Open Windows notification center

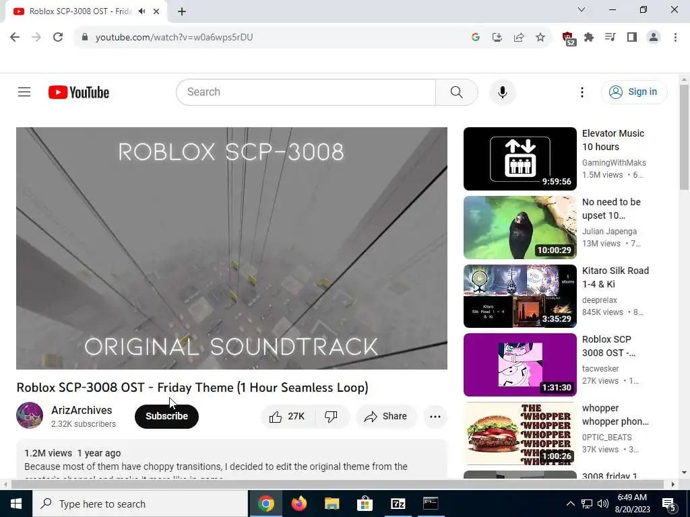coord(668,504)
